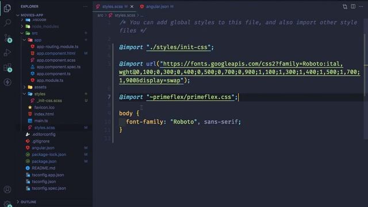Open the Accounts menu icon
This screenshot has width=368, height=207.
pyautogui.click(x=7, y=189)
